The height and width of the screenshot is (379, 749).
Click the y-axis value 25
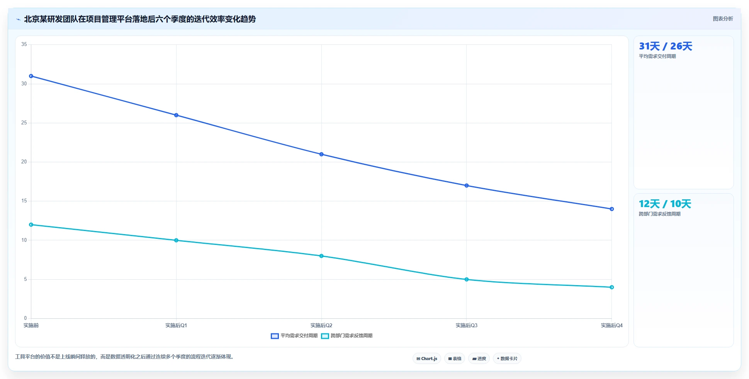pyautogui.click(x=24, y=122)
